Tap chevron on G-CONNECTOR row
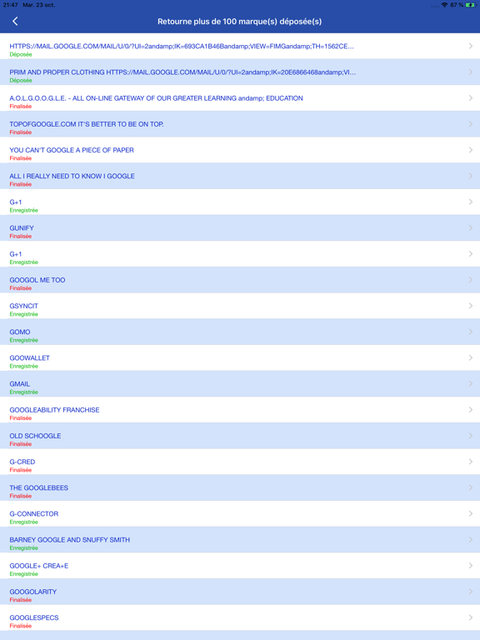The width and height of the screenshot is (480, 640). (471, 513)
